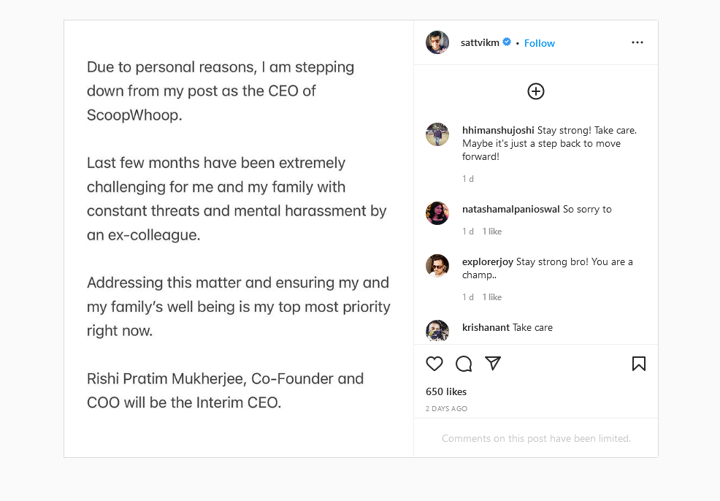The width and height of the screenshot is (720, 501).
Task: Load more comments with plus circle
Action: 536,91
